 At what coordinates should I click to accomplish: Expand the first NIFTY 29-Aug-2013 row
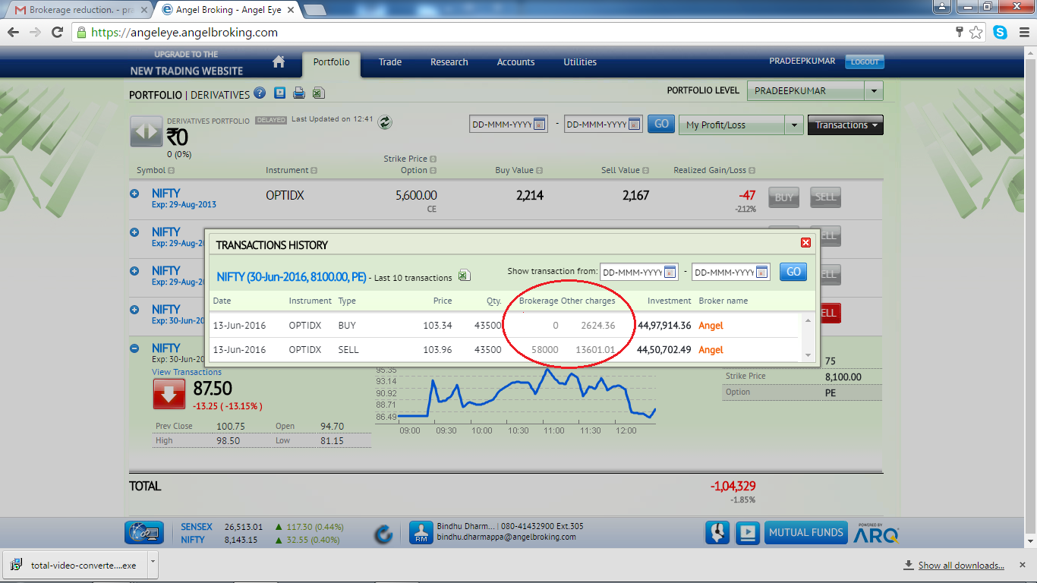pos(134,194)
